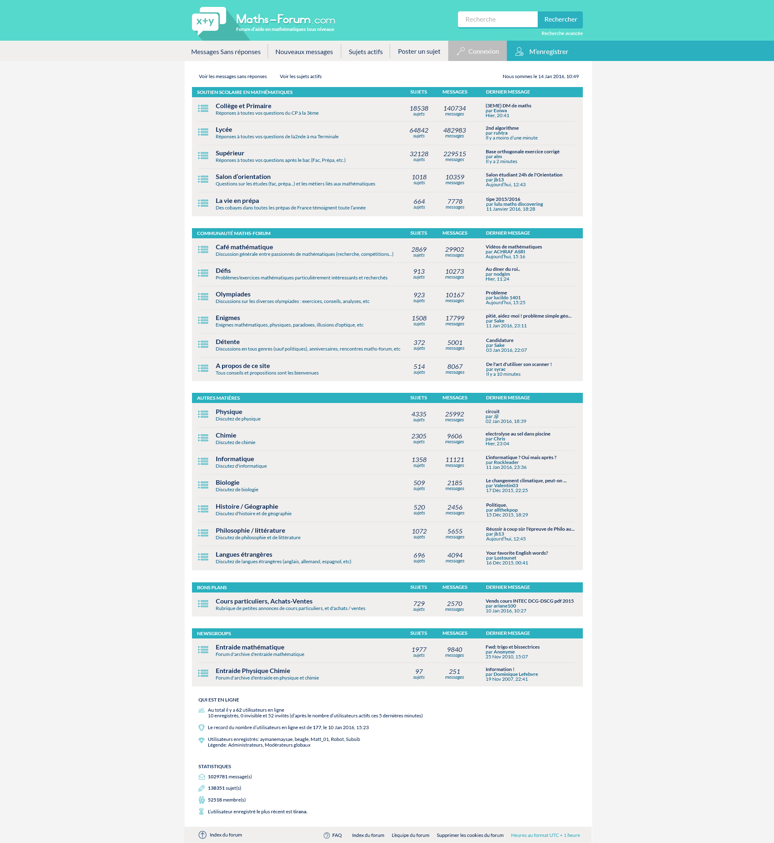Select the Collège et Primaire forum list icon

203,109
